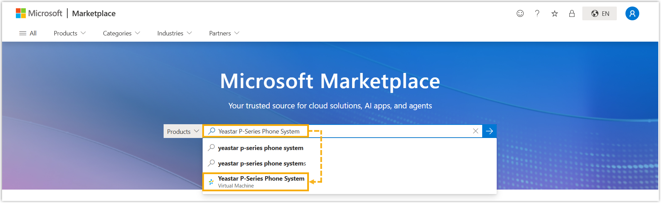Open favorites star icon
661x203 pixels.
555,13
